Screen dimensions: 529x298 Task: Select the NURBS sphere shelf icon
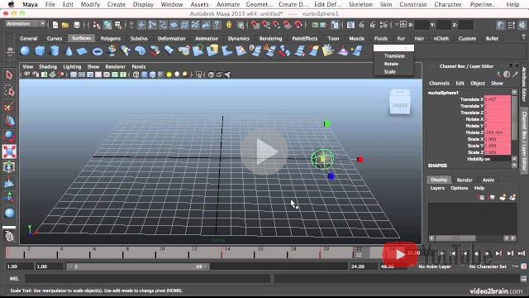25,51
